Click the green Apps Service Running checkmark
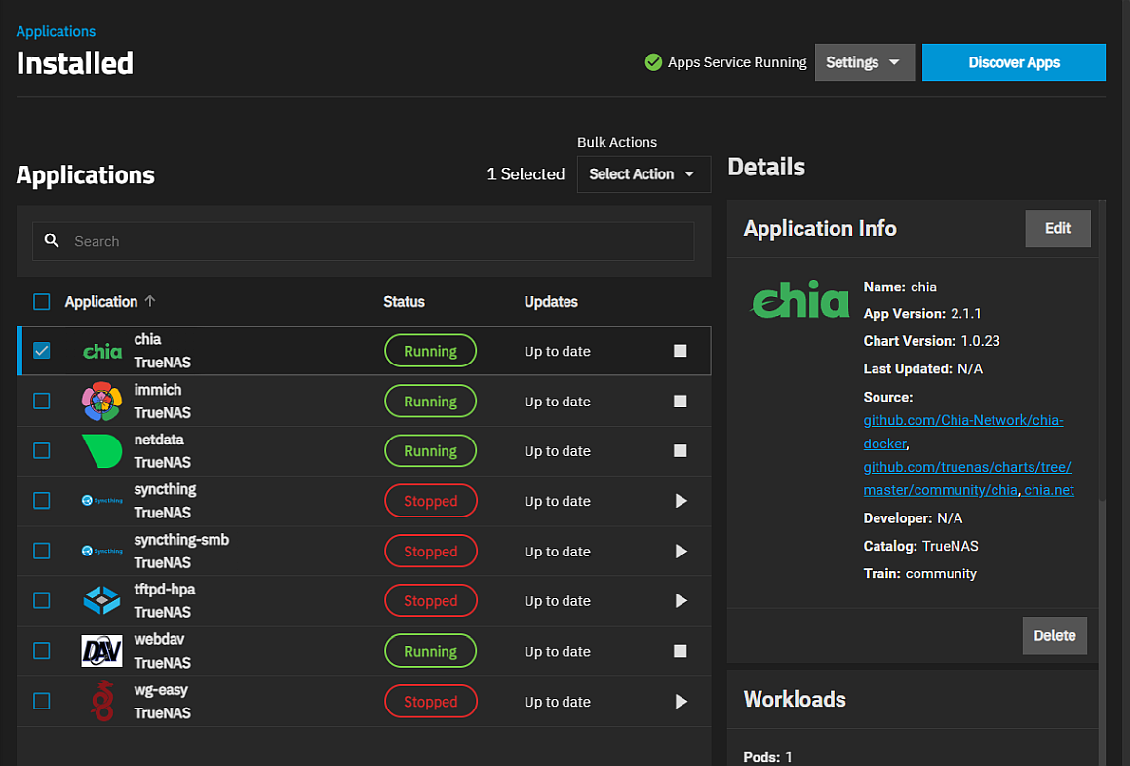The height and width of the screenshot is (766, 1130). pyautogui.click(x=653, y=62)
